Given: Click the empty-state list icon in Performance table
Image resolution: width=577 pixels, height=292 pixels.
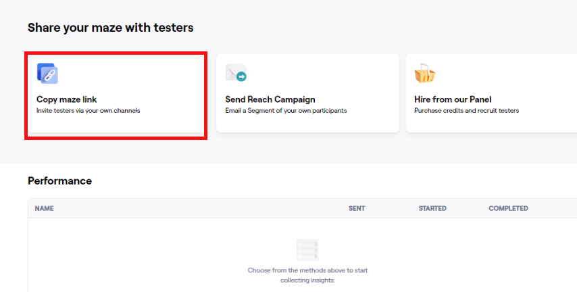Looking at the screenshot, I should [307, 250].
